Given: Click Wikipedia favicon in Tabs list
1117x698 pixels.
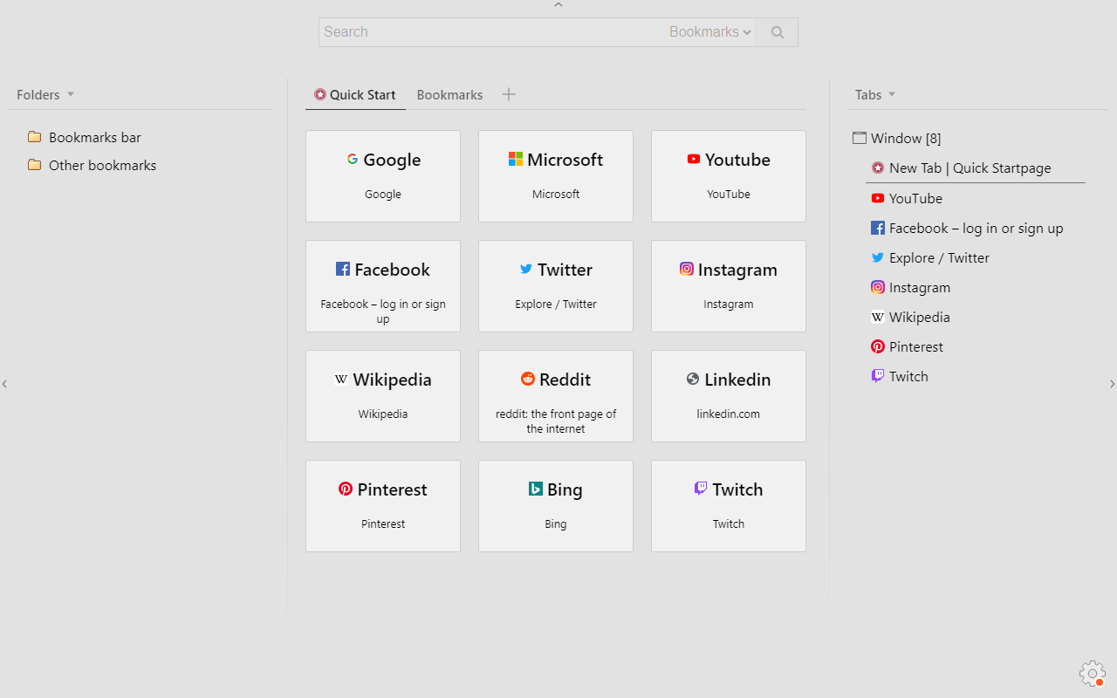Looking at the screenshot, I should [878, 317].
